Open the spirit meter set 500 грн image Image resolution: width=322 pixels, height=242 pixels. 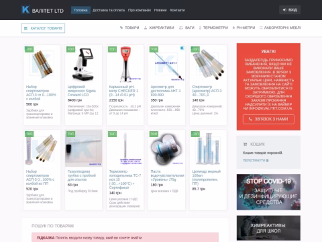(x=42, y=64)
